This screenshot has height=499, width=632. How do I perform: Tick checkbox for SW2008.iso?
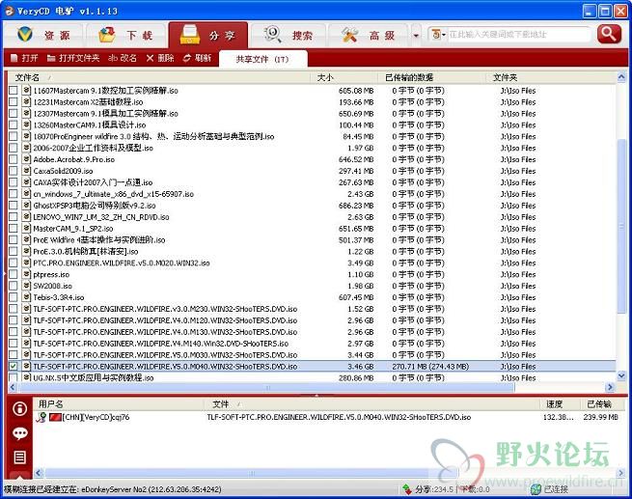14,286
